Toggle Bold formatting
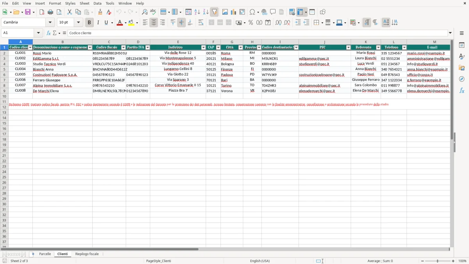 90,23
